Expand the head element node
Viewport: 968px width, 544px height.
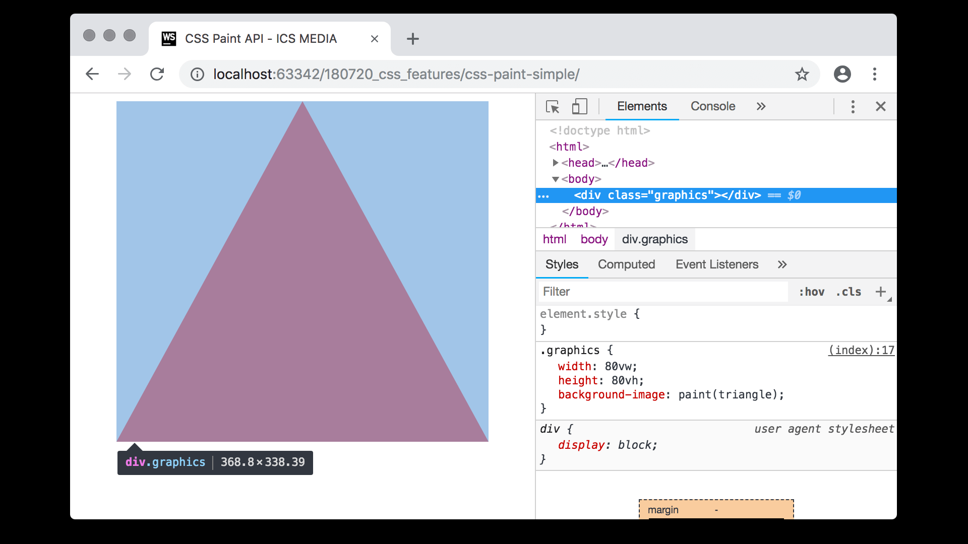coord(555,163)
